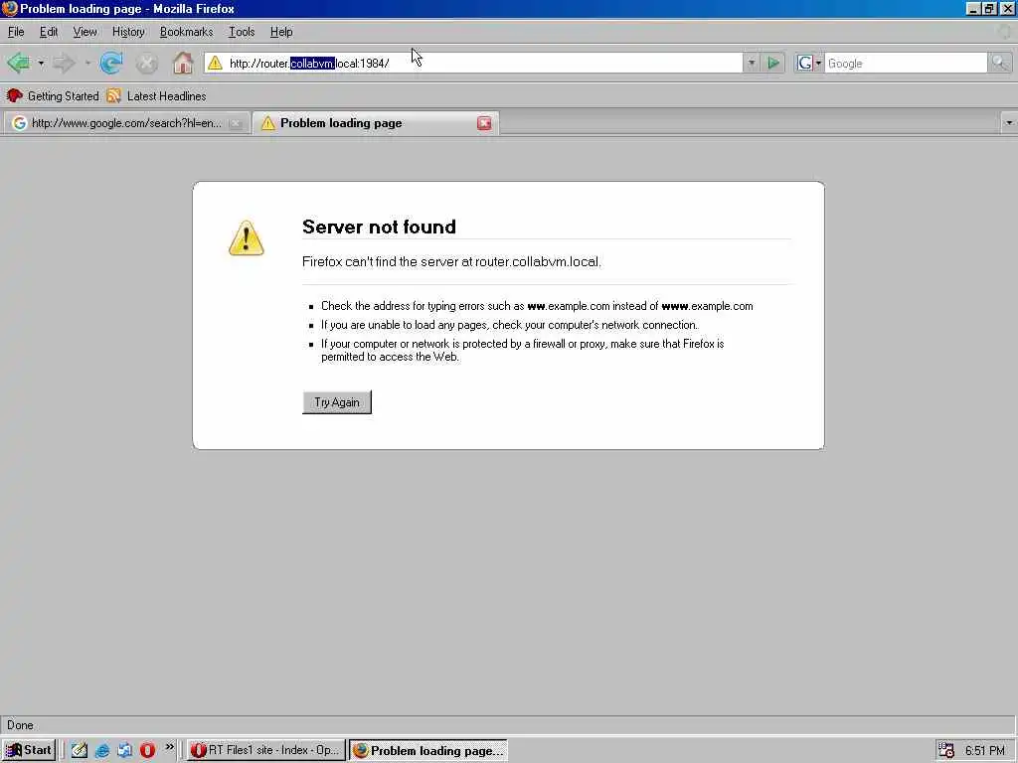Screen dimensions: 1018x763
Task: Click into the Google search box
Action: (x=906, y=63)
